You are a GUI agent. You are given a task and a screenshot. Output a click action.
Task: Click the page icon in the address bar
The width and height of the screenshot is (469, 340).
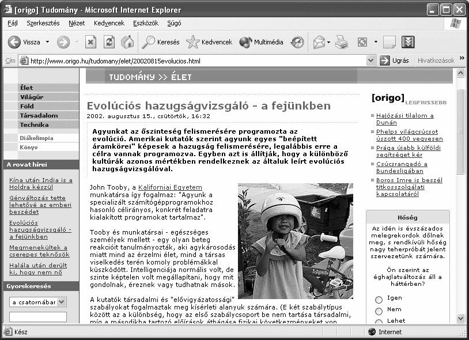coord(24,61)
